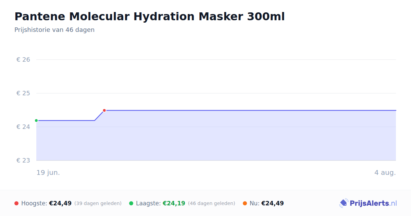Select the € 25 axis label
Viewport: 411px width, 216px height.
click(x=23, y=93)
